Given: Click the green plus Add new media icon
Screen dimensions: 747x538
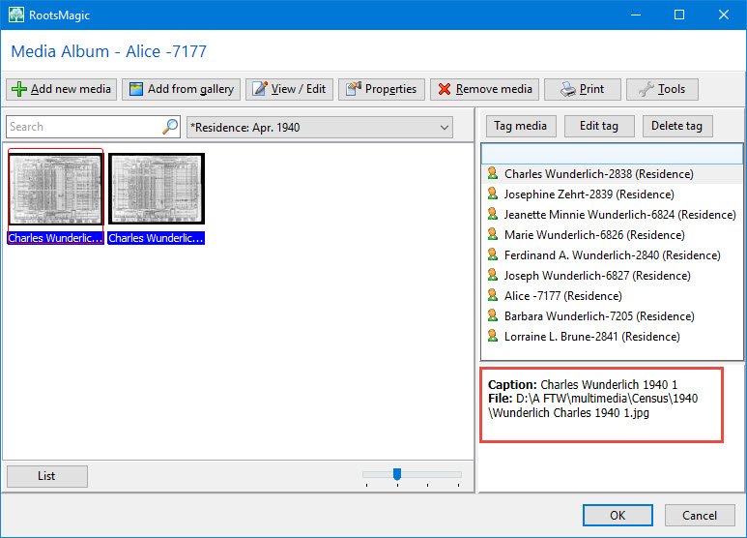Looking at the screenshot, I should [x=19, y=89].
